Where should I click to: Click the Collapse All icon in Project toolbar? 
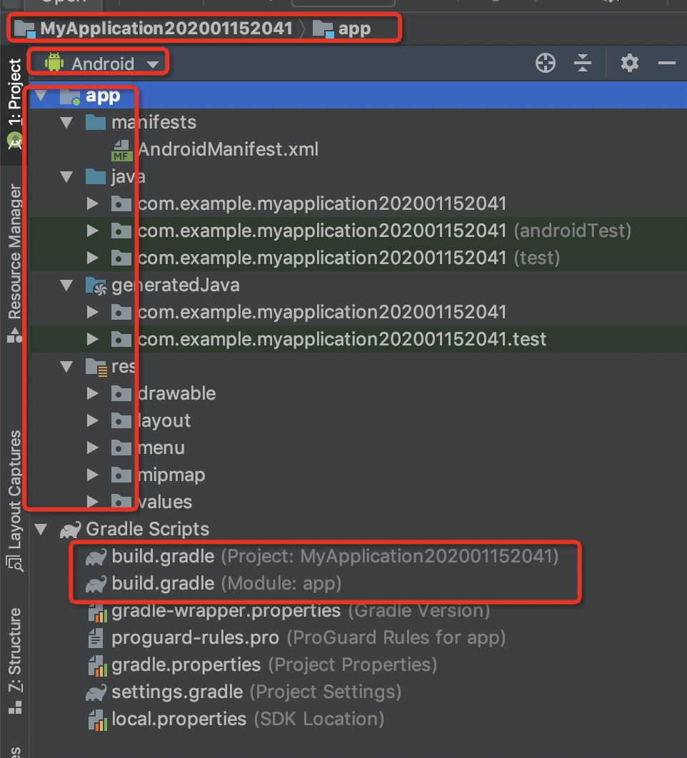583,63
